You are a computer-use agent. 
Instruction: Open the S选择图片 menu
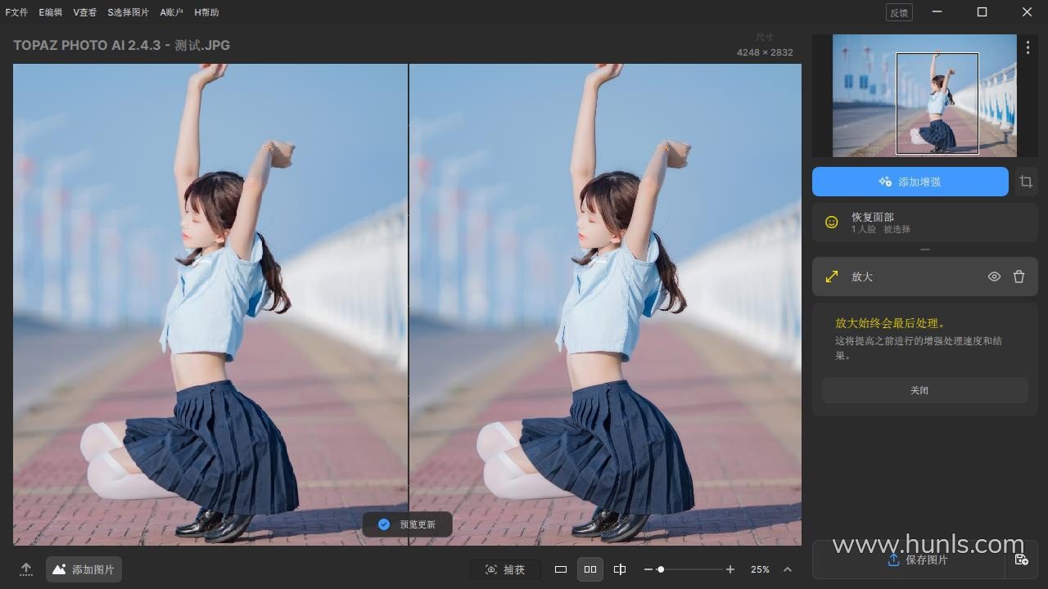coord(129,12)
